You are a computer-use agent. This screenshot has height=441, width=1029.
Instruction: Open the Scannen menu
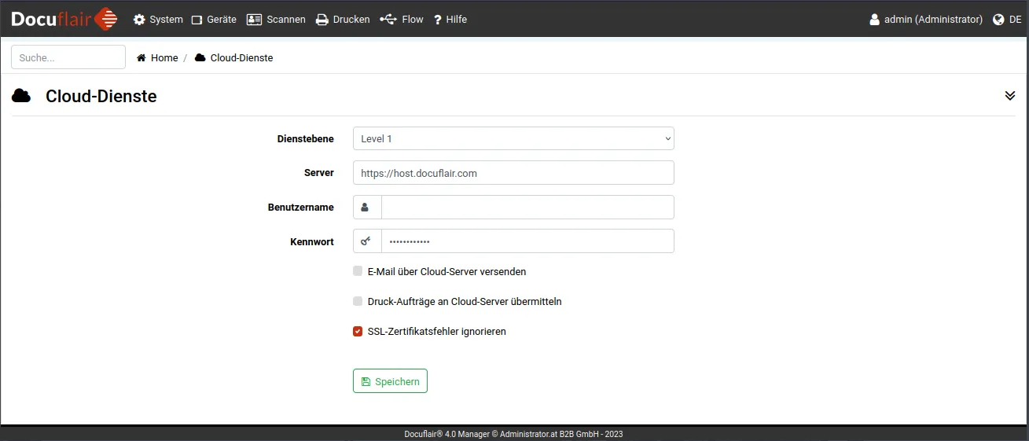[x=276, y=20]
